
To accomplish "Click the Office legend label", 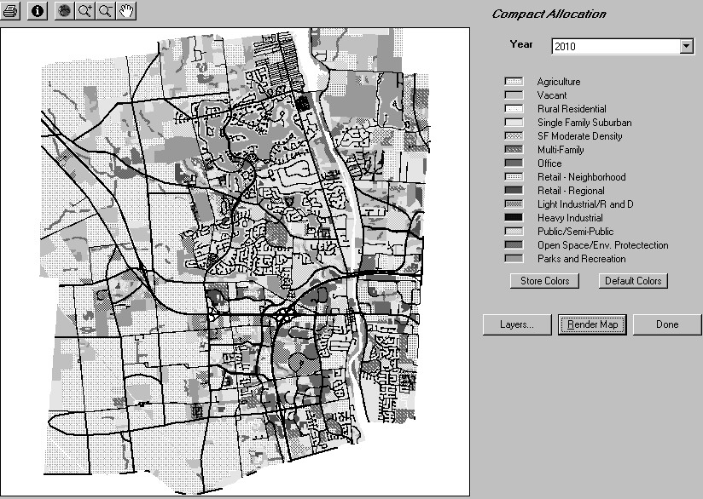I will 549,163.
